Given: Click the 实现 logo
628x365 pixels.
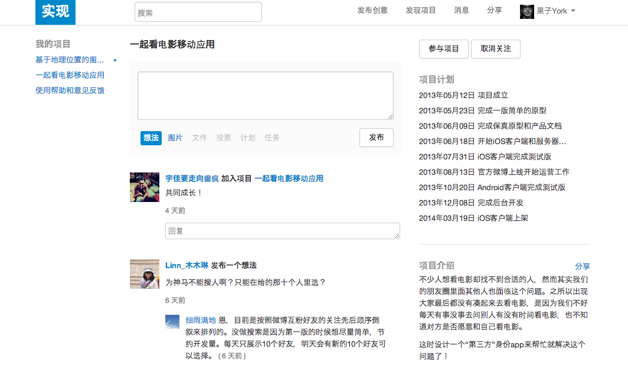Looking at the screenshot, I should tap(55, 12).
